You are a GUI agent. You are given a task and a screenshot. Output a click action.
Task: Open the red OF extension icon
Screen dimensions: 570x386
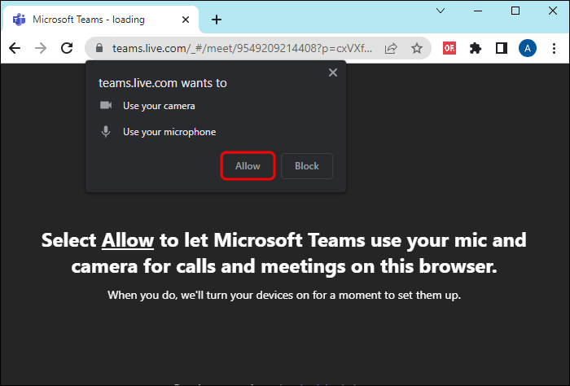click(449, 48)
